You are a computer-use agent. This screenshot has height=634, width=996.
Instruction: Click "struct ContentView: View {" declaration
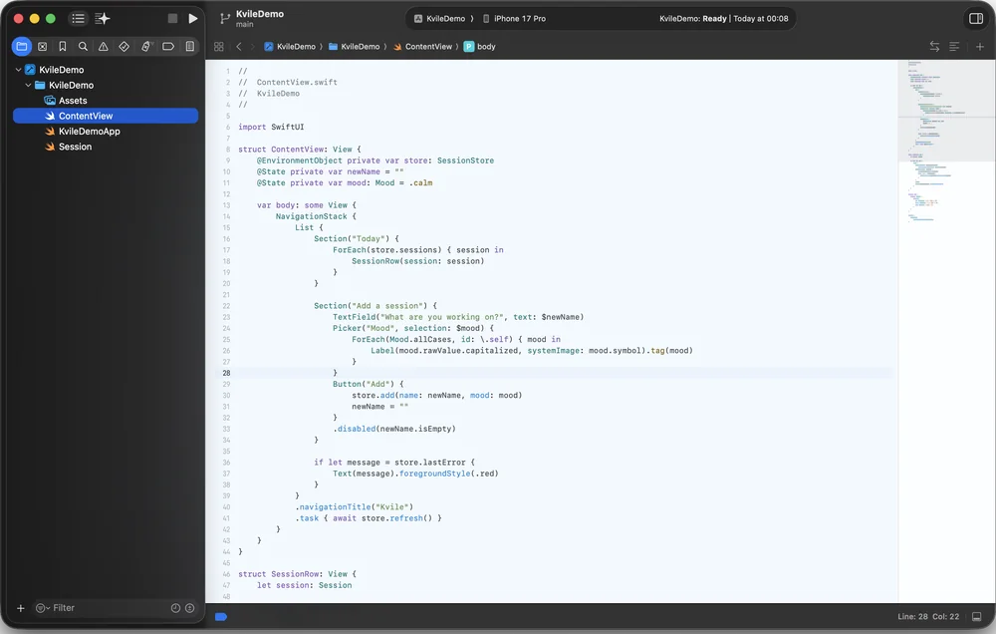point(299,149)
